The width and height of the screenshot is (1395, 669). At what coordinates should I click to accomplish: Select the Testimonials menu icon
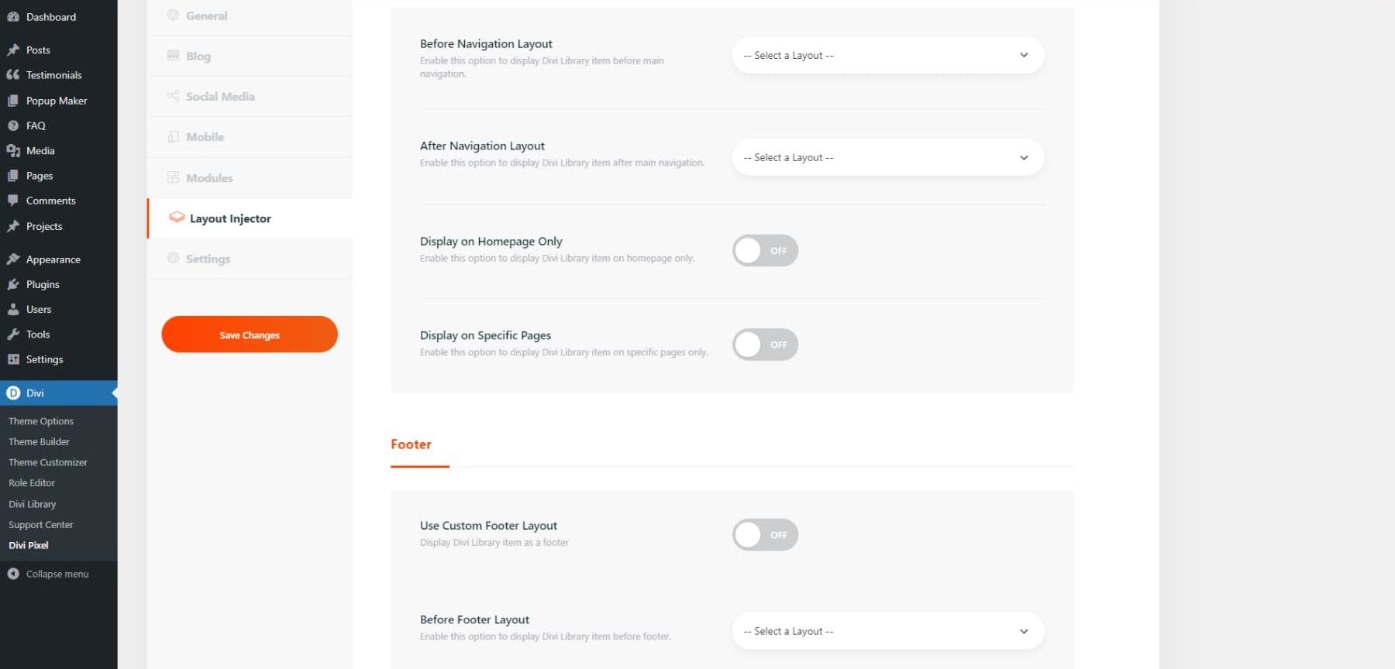point(14,75)
